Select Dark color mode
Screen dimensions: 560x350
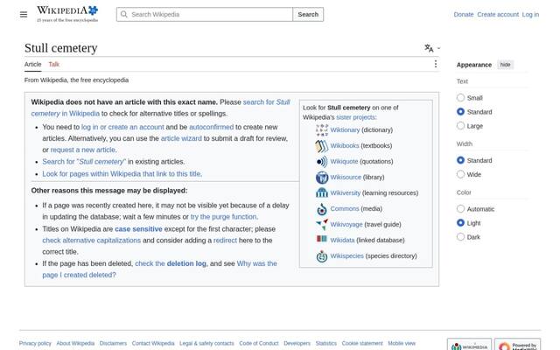461,237
